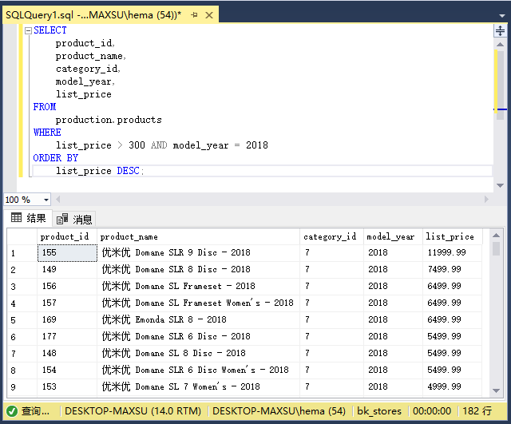511x424 pixels.
Task: Click list_price cell 4999.99
Action: pyautogui.click(x=452, y=386)
